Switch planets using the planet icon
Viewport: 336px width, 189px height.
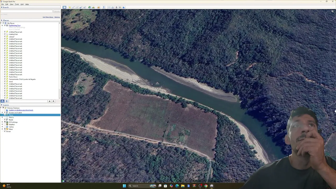99,7
